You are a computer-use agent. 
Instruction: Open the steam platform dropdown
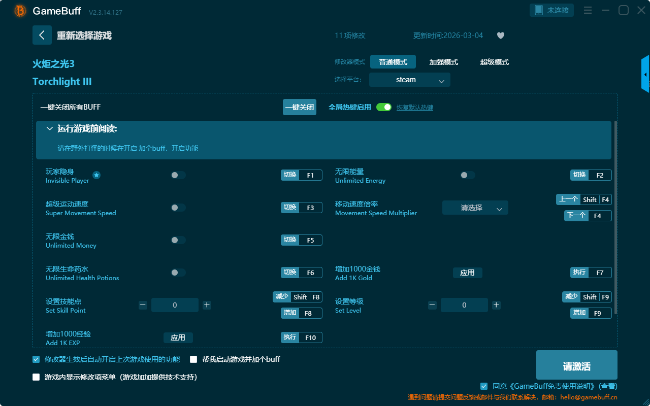409,80
